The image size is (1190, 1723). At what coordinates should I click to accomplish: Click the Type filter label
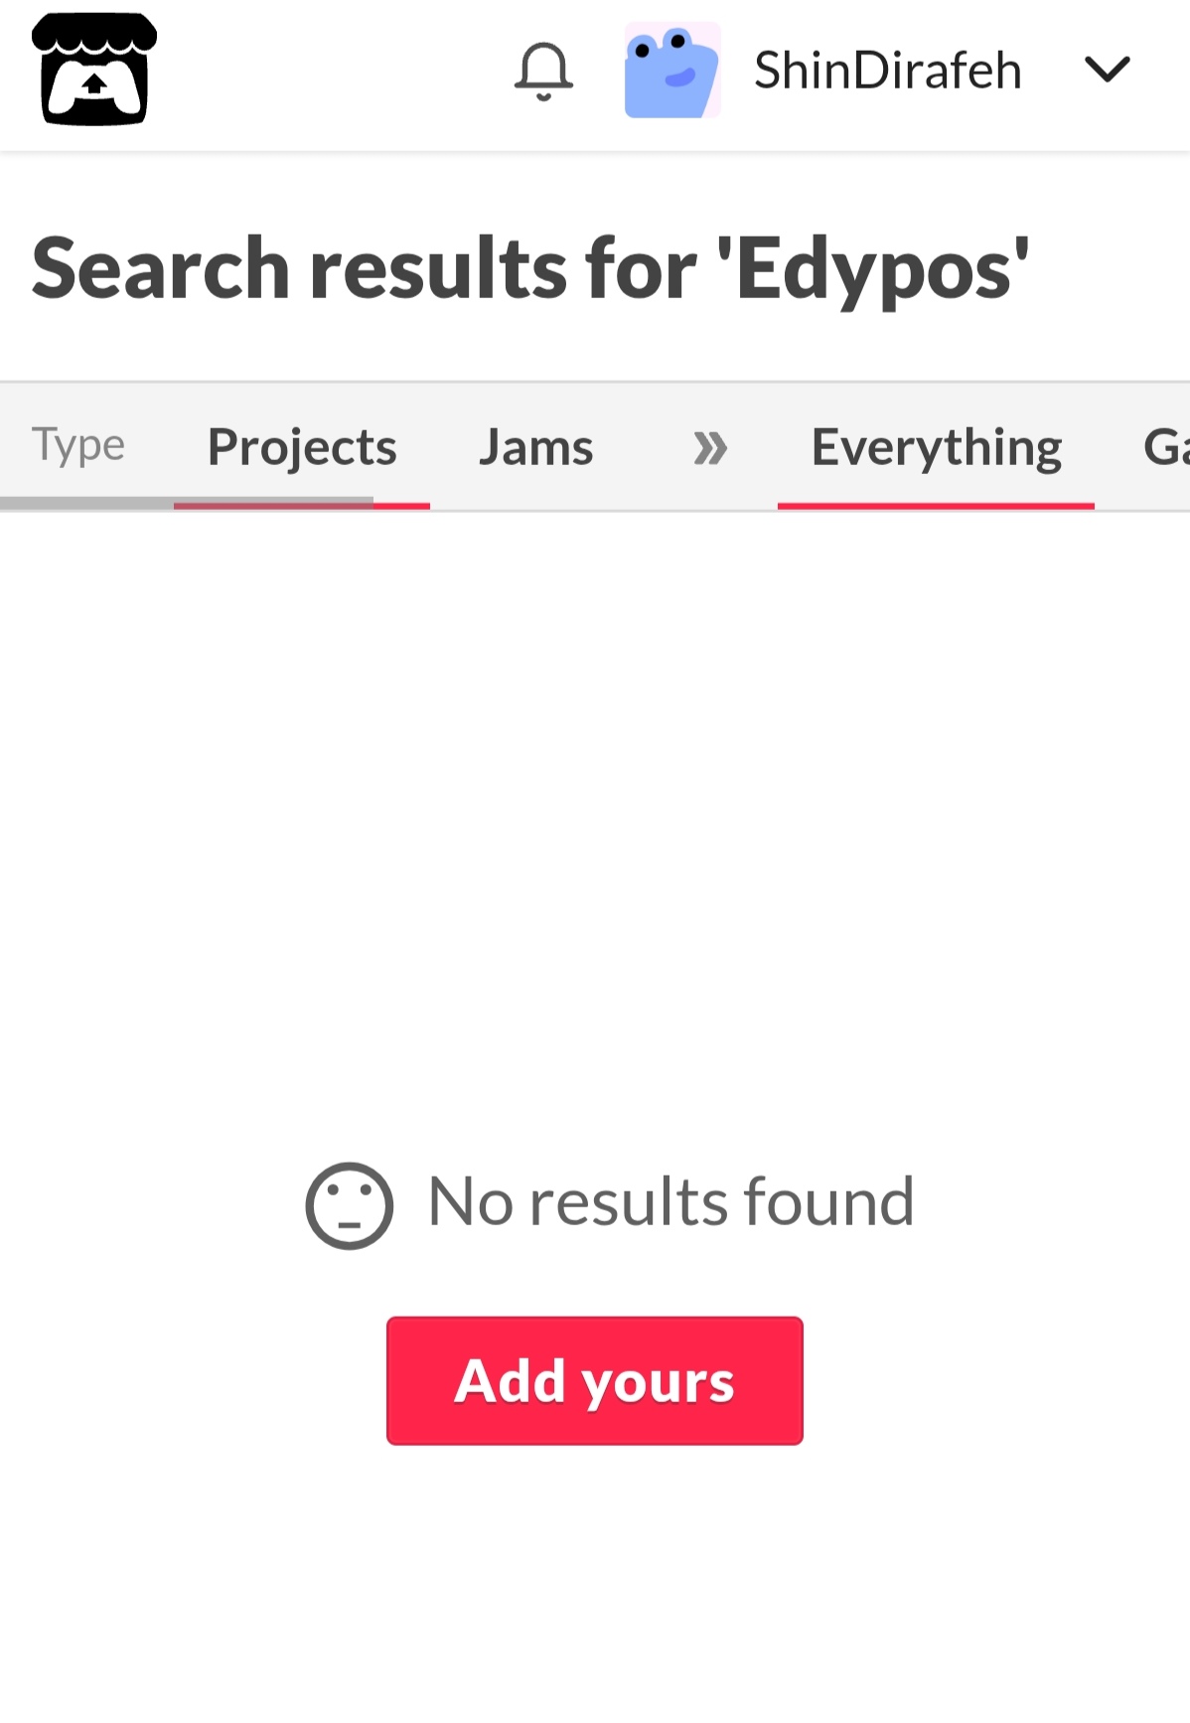78,445
